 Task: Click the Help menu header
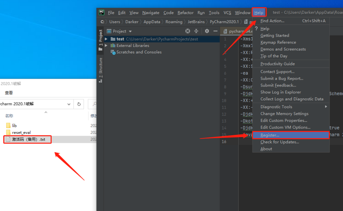click(259, 13)
